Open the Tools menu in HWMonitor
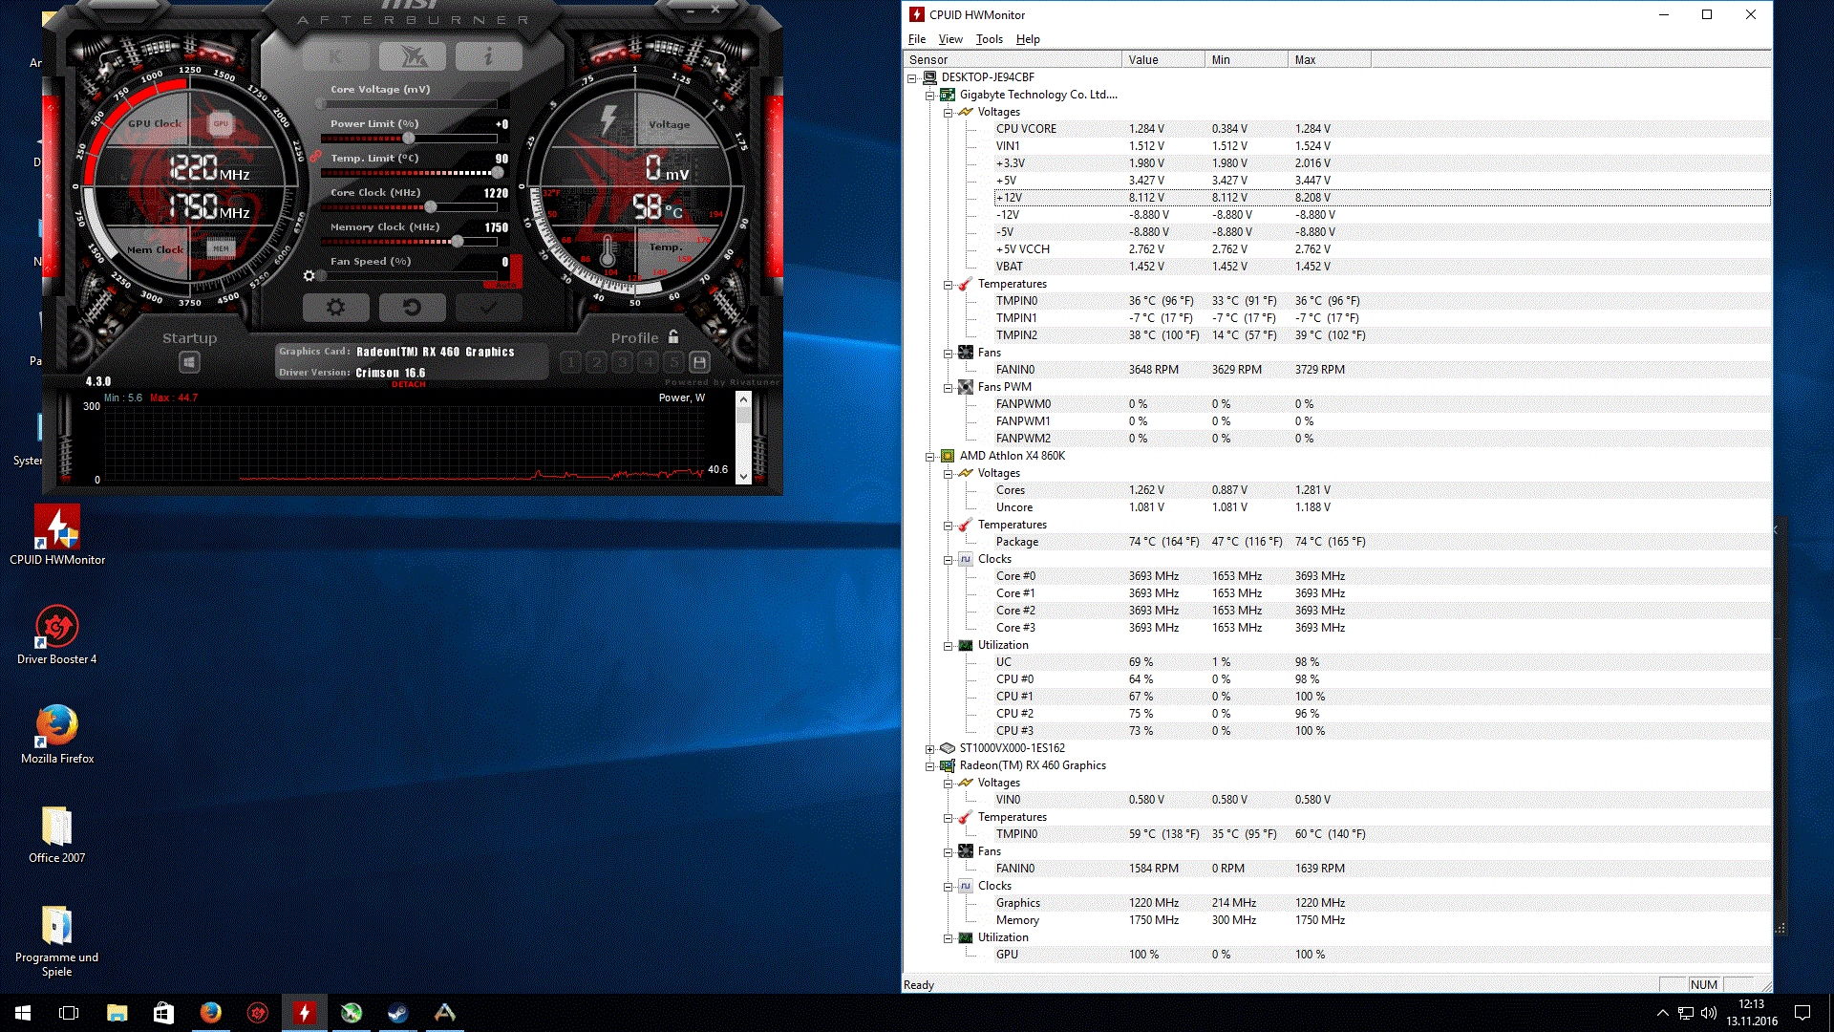The width and height of the screenshot is (1834, 1032). tap(989, 39)
